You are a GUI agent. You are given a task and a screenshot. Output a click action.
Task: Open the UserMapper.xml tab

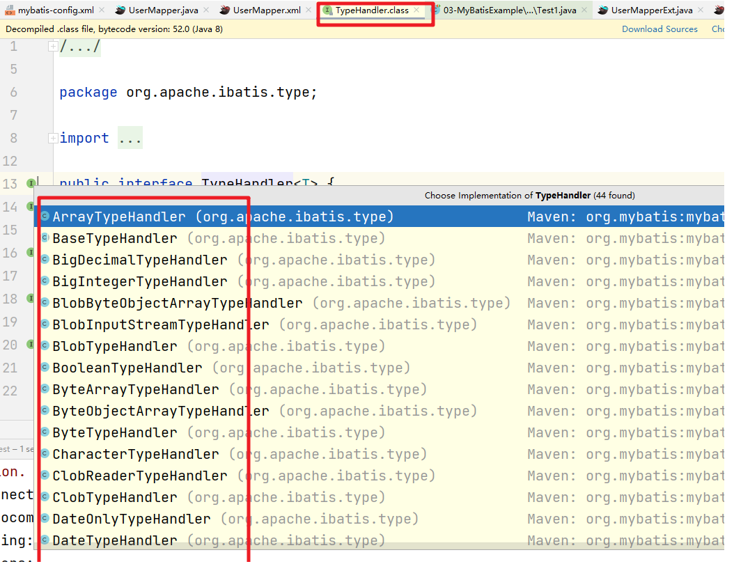(267, 10)
